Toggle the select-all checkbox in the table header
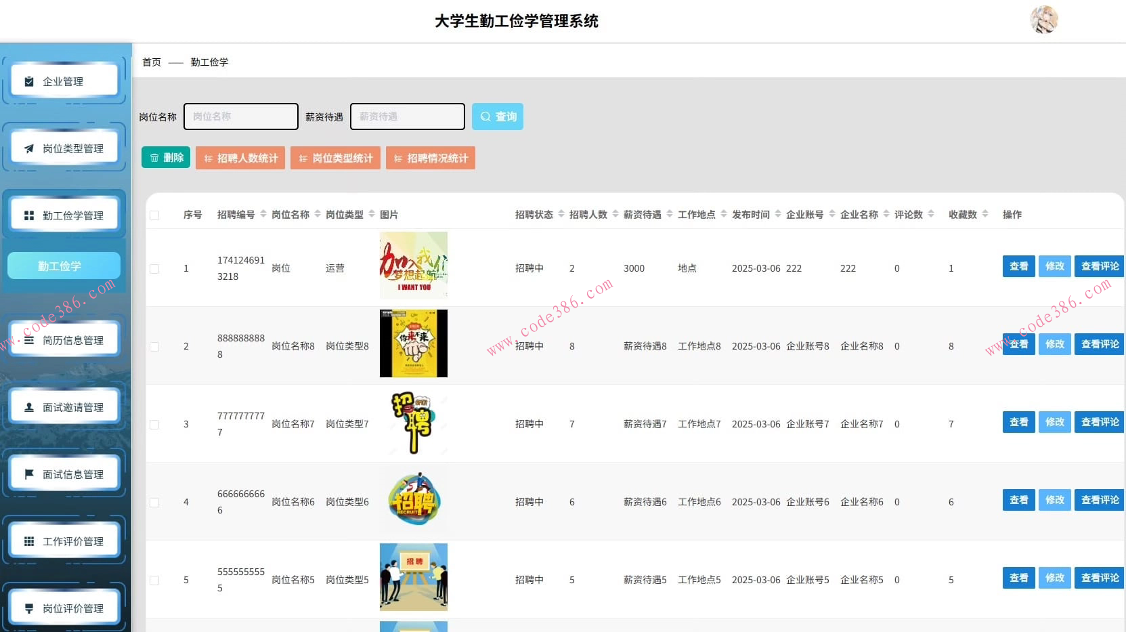 (154, 215)
